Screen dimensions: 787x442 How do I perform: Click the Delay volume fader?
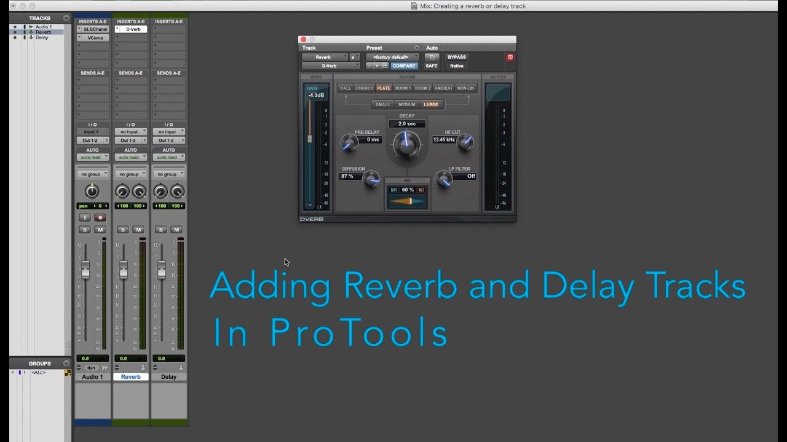(162, 268)
